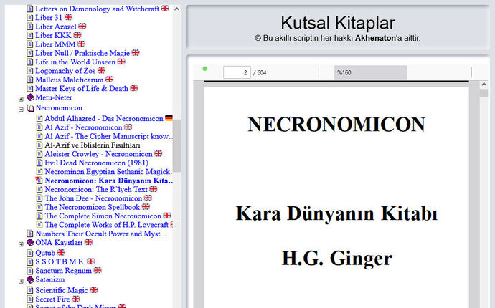Click the German flag beside Das Necronomicon
The image size is (495, 308).
[169, 118]
